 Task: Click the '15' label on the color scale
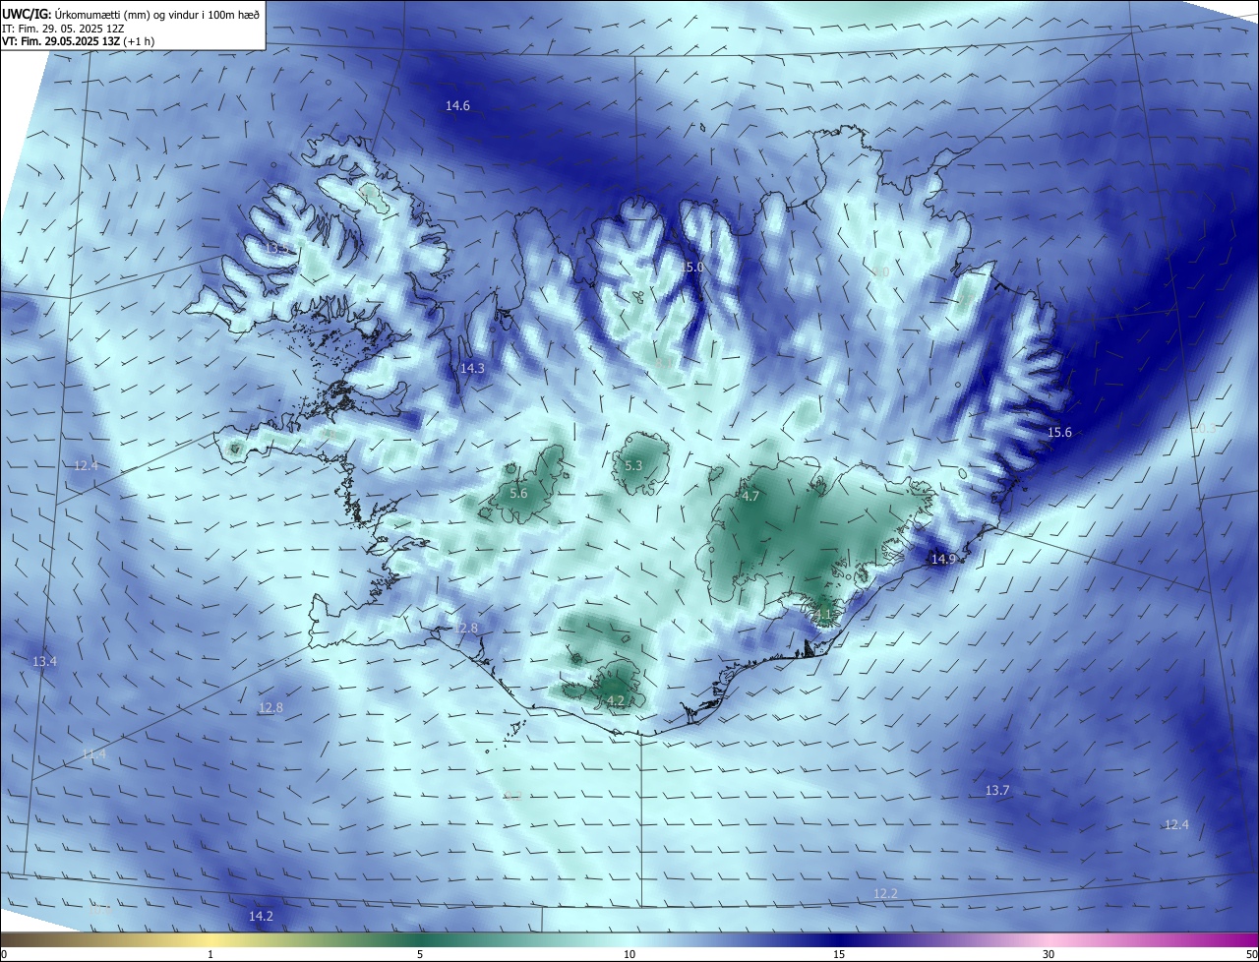coord(839,954)
